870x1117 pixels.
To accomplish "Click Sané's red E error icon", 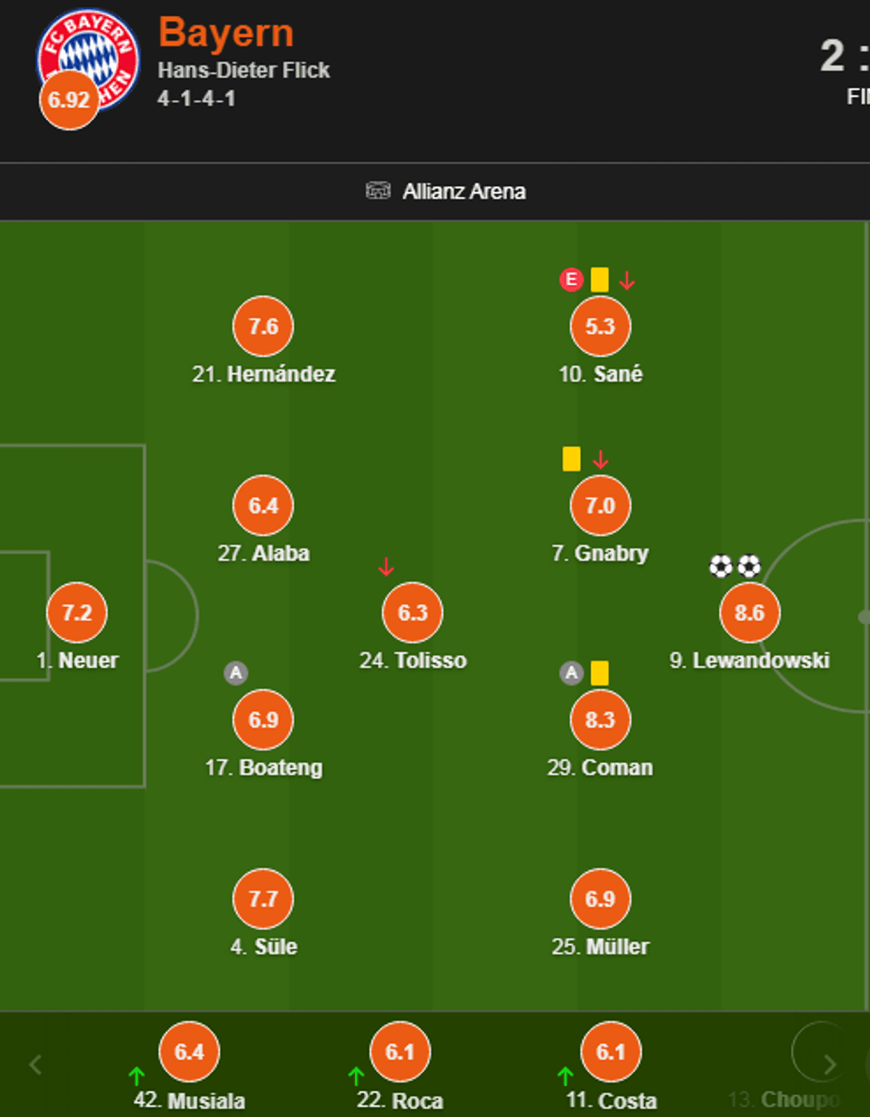I will pyautogui.click(x=571, y=280).
